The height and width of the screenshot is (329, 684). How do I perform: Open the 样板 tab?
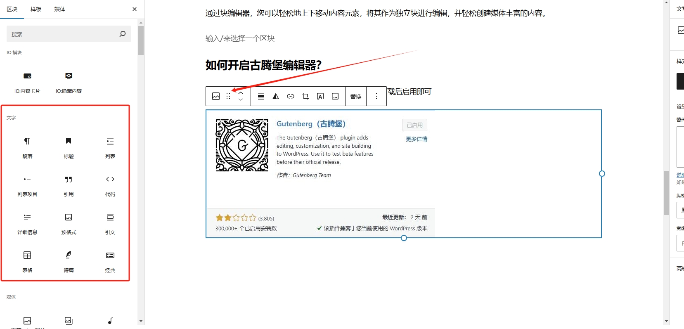[36, 9]
